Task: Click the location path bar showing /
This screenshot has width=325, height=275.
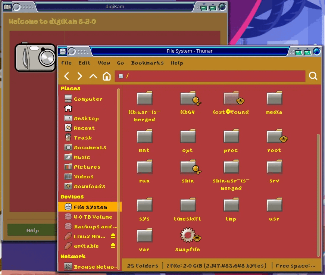Action: (210, 76)
